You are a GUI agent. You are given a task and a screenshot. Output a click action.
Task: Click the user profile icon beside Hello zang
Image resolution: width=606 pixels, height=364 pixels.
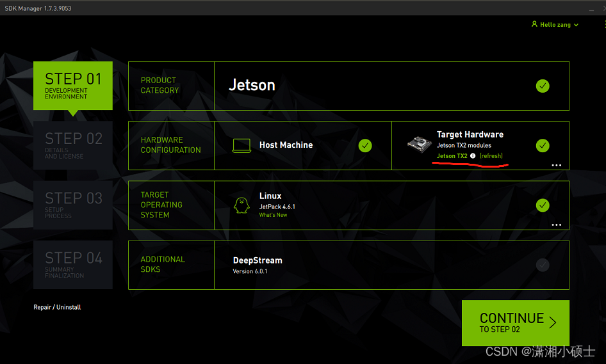534,24
